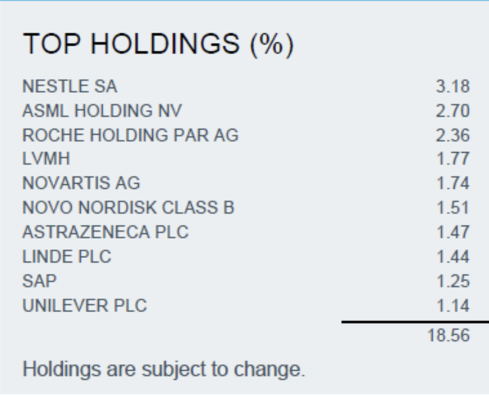This screenshot has width=489, height=398.
Task: Click the 2.36 percentage for Roche
Action: pyautogui.click(x=453, y=135)
